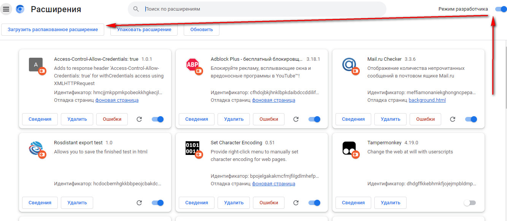Image resolution: width=507 pixels, height=221 pixels.
Task: Disable the Rosdistant export test extension
Action: click(158, 203)
